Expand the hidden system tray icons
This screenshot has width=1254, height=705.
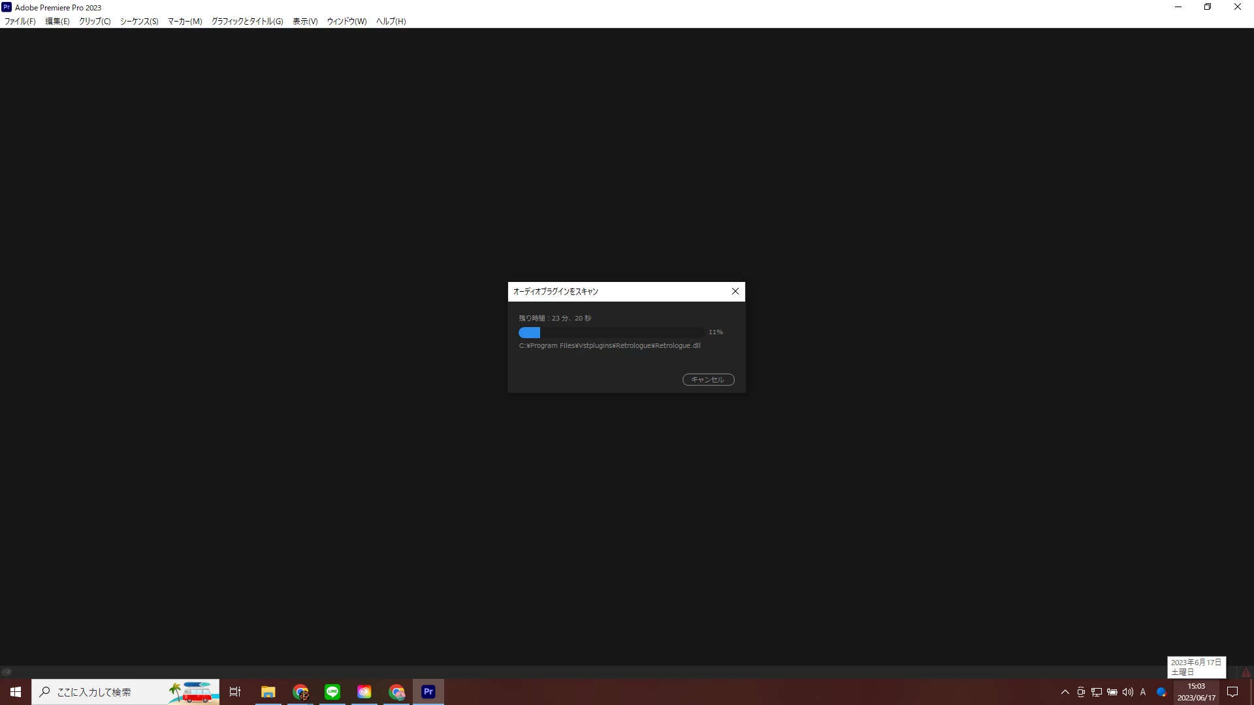[x=1065, y=692]
